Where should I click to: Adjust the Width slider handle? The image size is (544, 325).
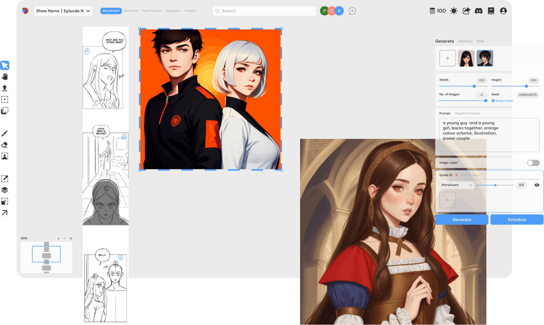pyautogui.click(x=474, y=86)
